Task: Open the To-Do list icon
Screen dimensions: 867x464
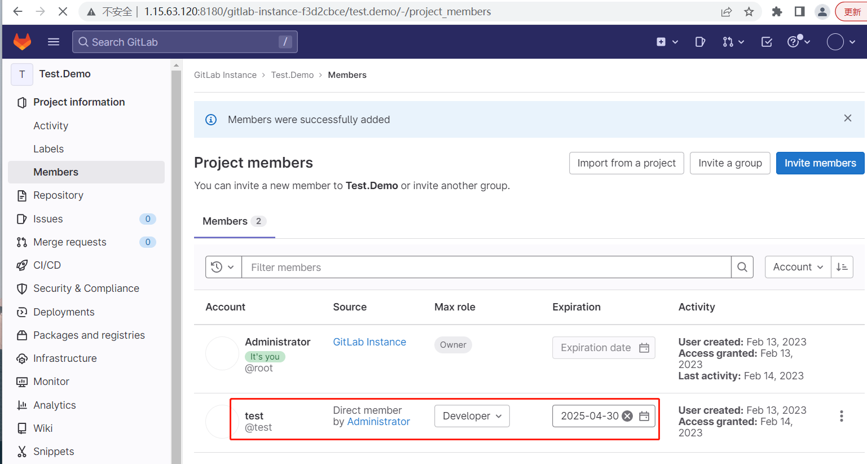Action: coord(767,42)
